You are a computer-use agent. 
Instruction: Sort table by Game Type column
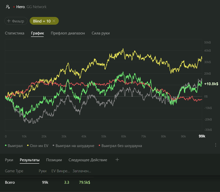click(14, 171)
